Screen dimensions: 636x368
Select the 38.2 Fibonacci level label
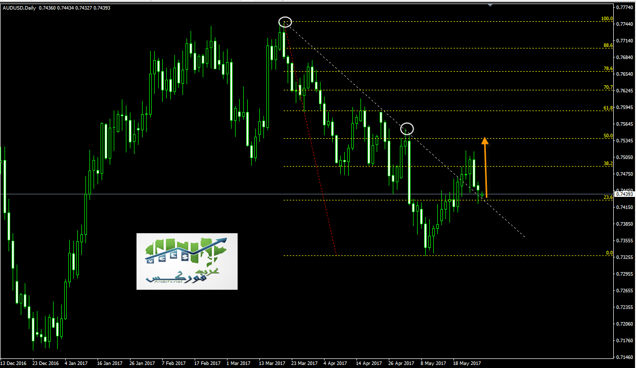608,164
